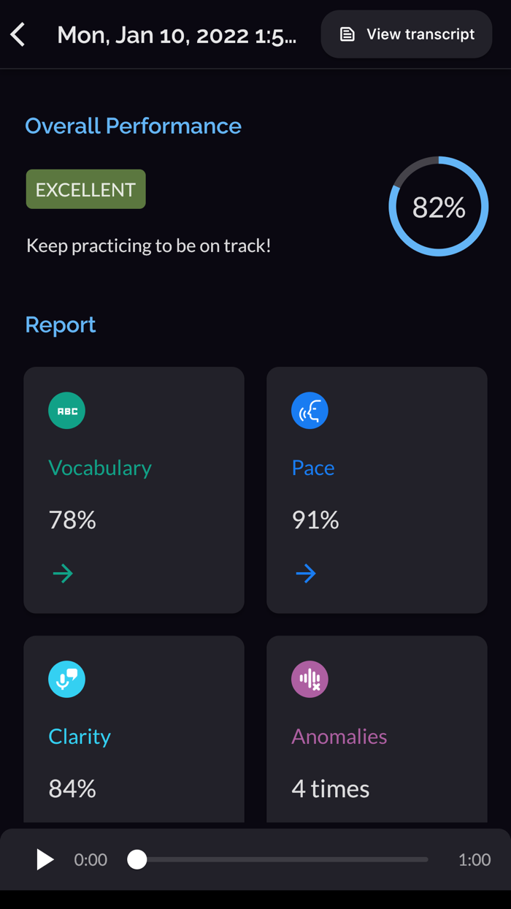Viewport: 511px width, 909px height.
Task: Click the Anomalies waveform icon
Action: tap(310, 680)
